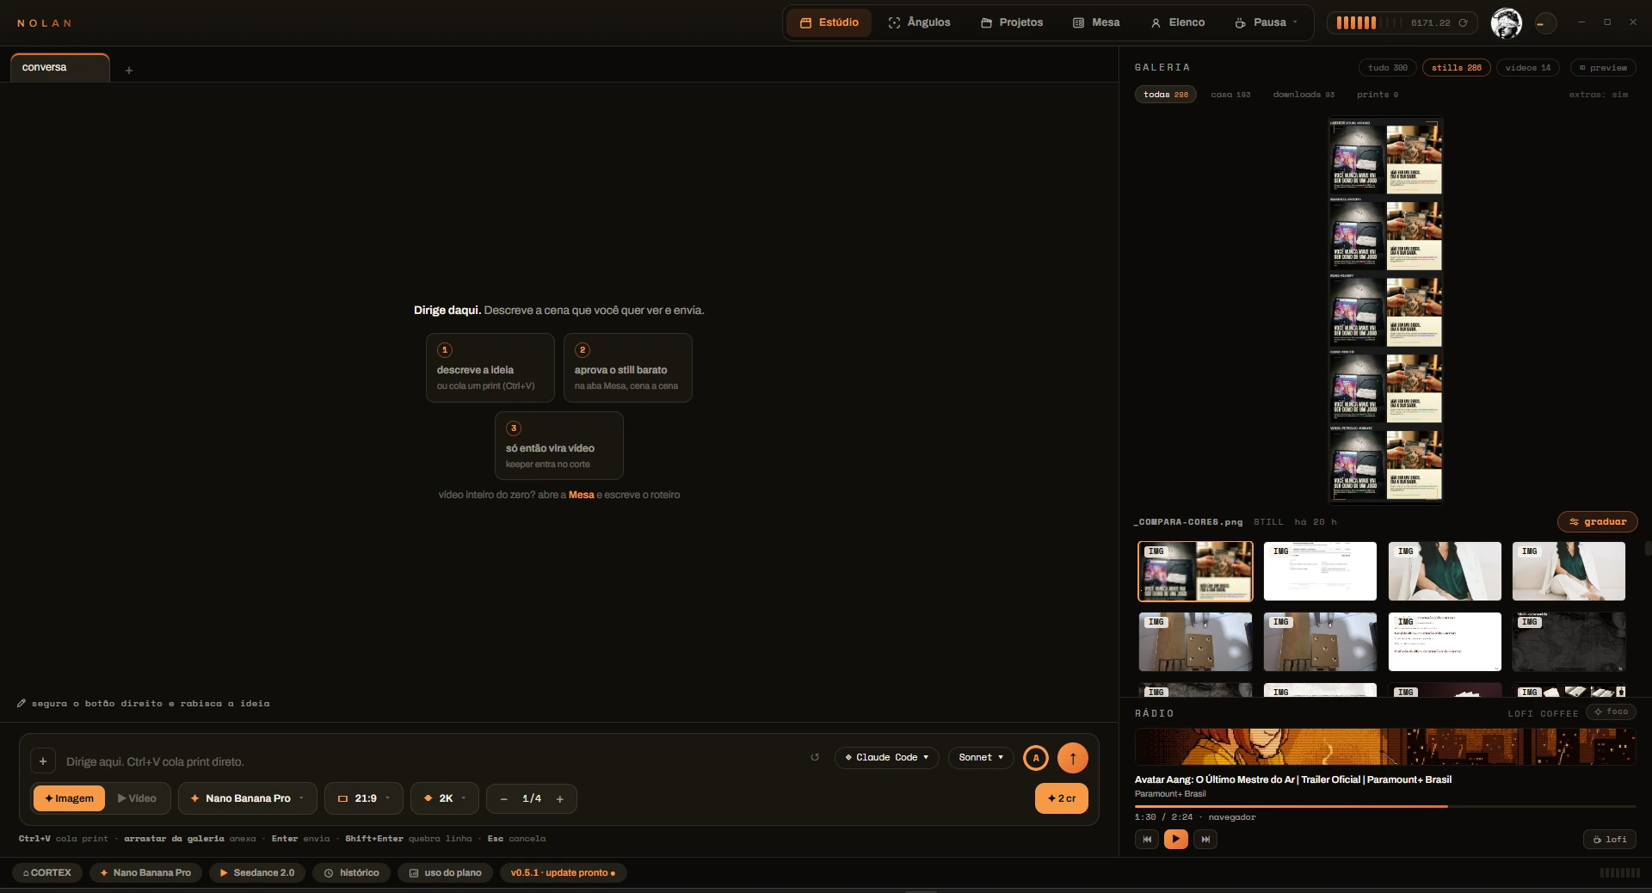Open the Pausa dropdown

coord(1266,22)
